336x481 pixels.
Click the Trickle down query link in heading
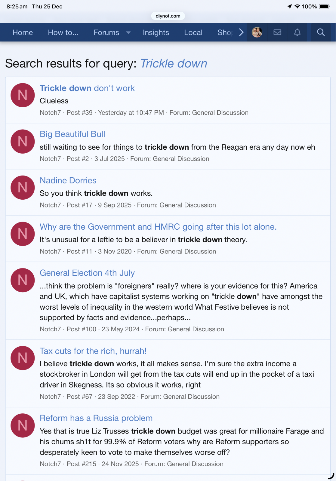[174, 63]
